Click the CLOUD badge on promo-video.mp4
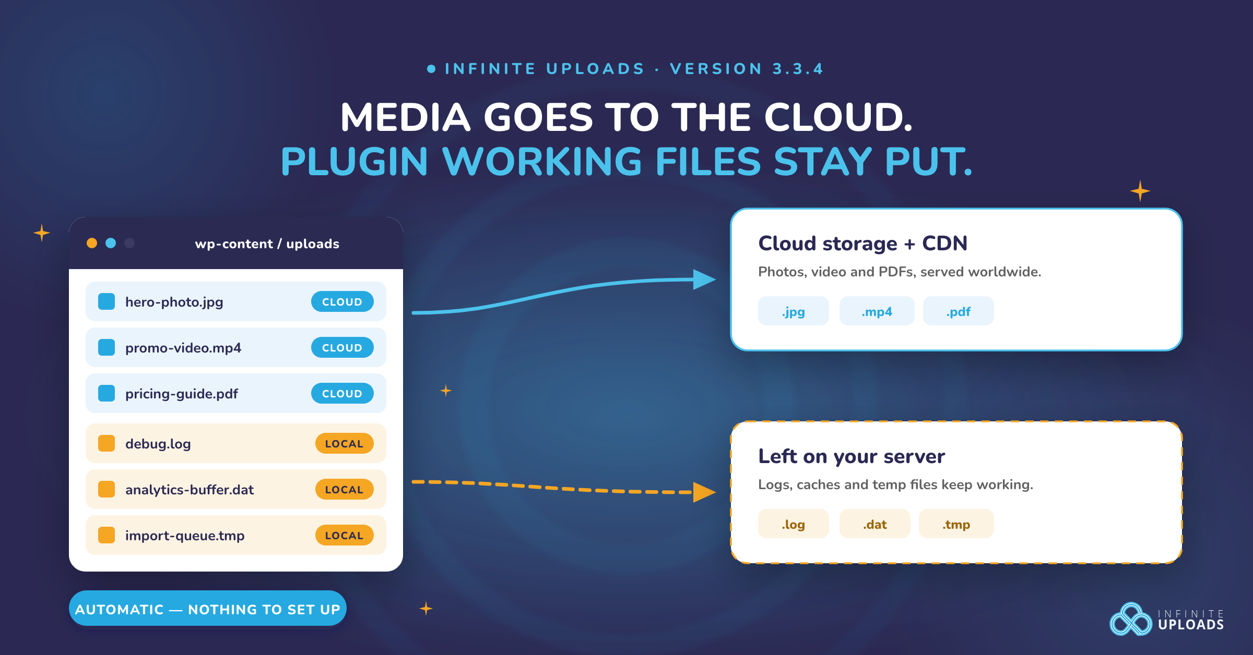Viewport: 1253px width, 655px height. (x=342, y=347)
